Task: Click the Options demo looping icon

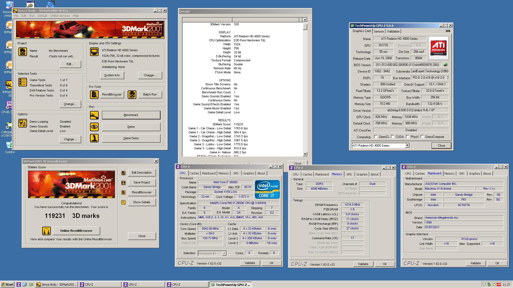Action: click(x=22, y=123)
